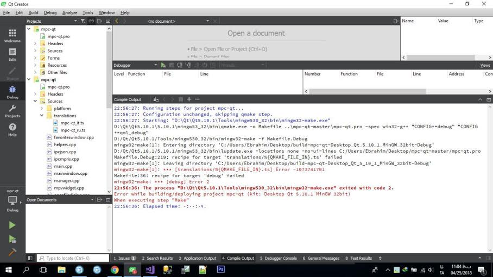Expand Forms folder
493x277 pixels.
[x=35, y=58]
